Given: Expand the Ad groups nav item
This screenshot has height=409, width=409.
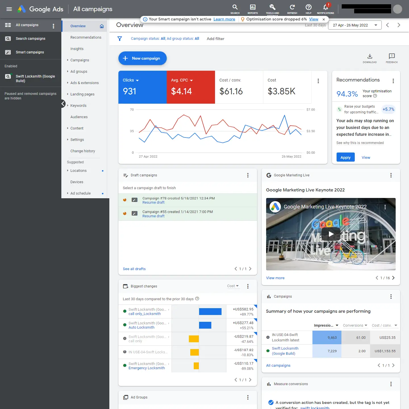Looking at the screenshot, I should pyautogui.click(x=68, y=72).
